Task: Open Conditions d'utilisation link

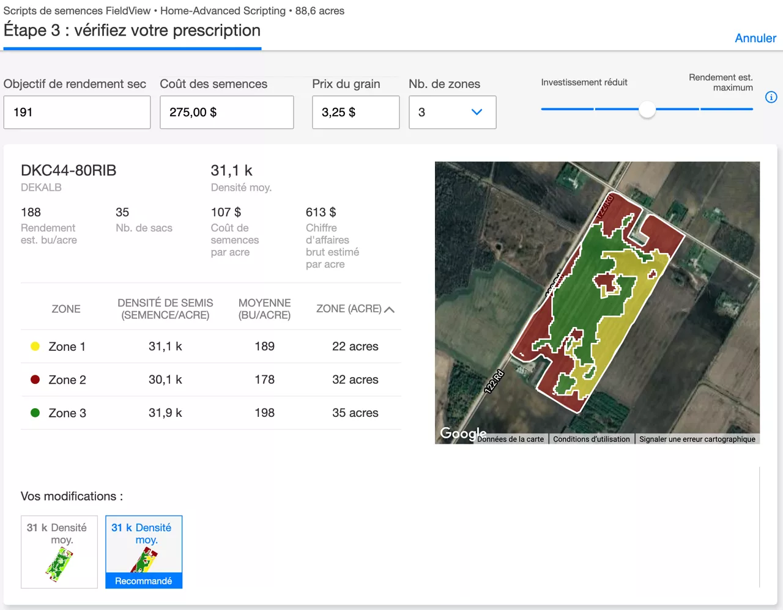Action: 592,439
